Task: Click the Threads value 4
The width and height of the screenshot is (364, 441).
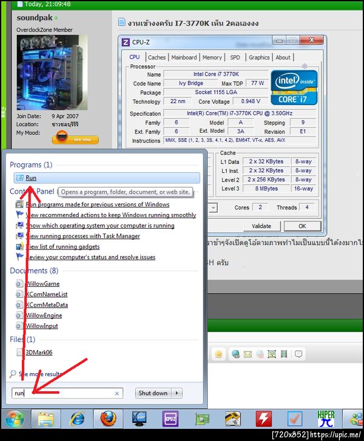Action: 307,207
